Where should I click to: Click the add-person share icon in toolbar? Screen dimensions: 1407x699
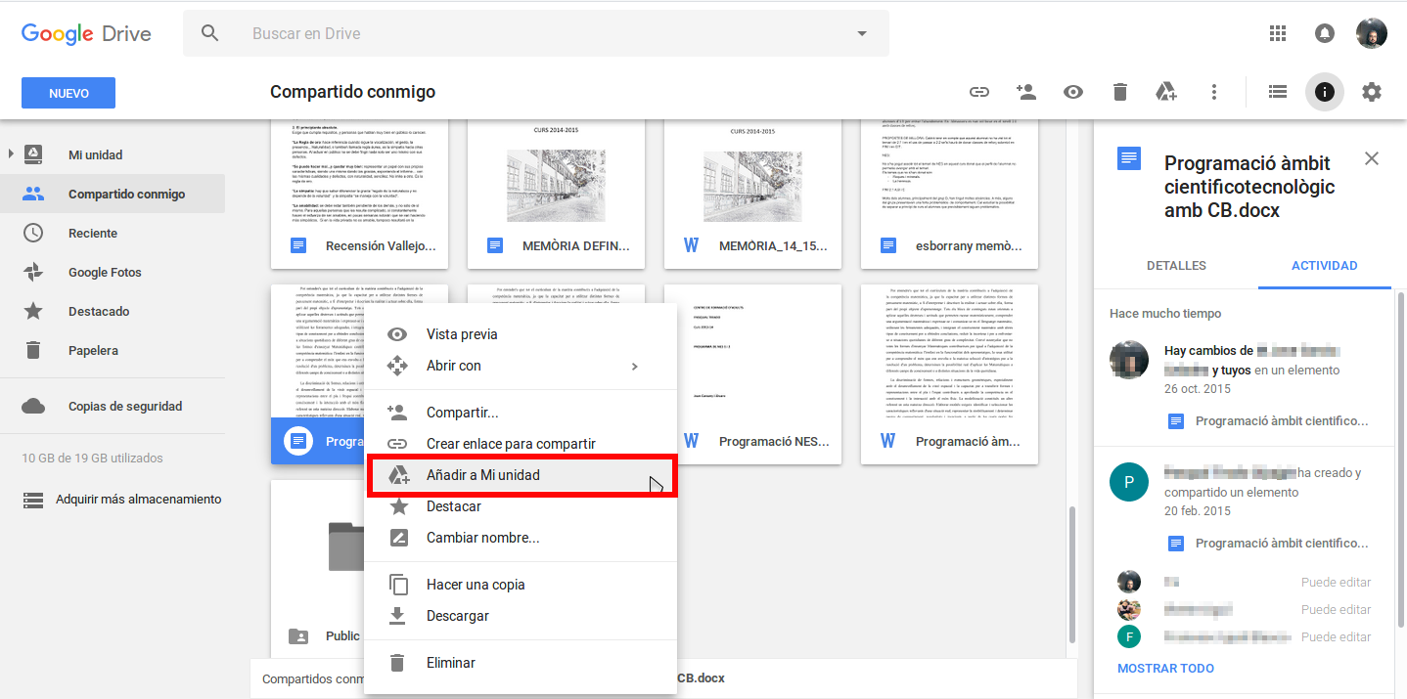[1026, 92]
